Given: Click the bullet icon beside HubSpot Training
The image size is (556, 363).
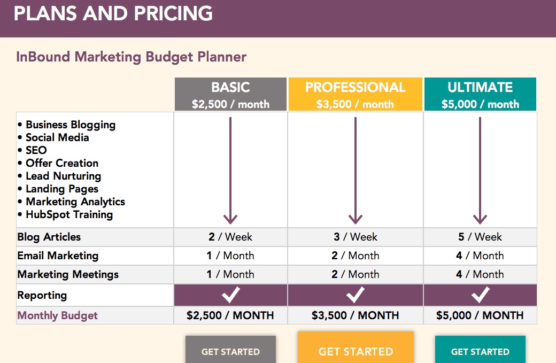Looking at the screenshot, I should [x=21, y=214].
